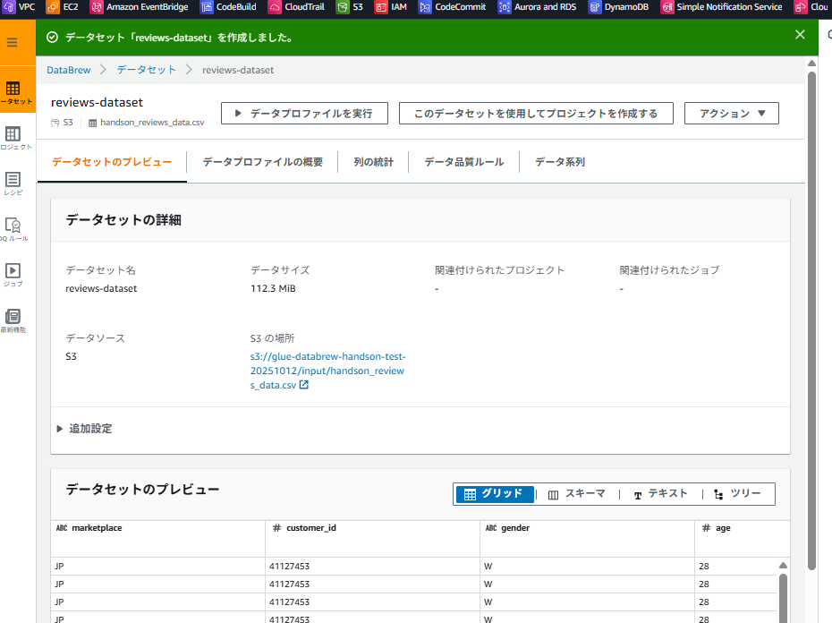Go to データセット breadcrumb link

click(147, 70)
